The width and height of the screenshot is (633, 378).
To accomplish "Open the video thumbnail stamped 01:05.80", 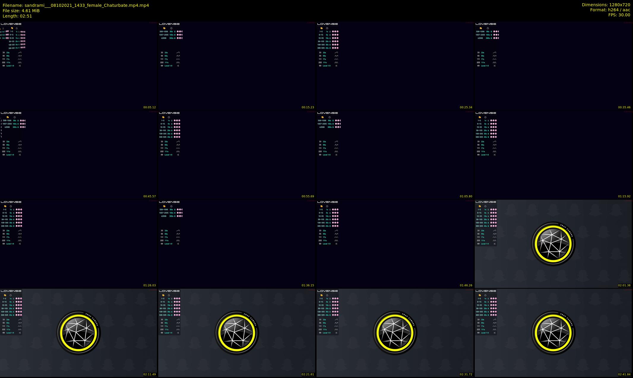I will [395, 154].
